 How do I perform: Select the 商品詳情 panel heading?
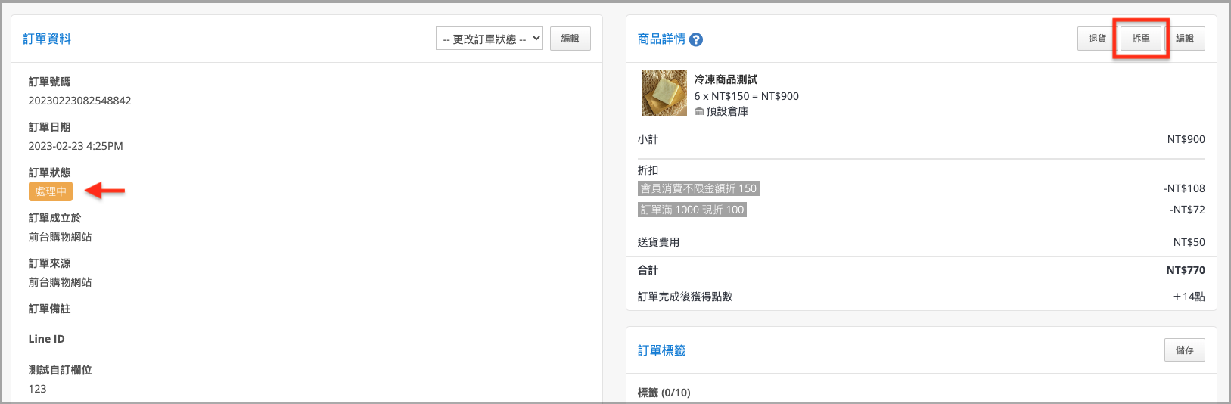click(x=661, y=39)
